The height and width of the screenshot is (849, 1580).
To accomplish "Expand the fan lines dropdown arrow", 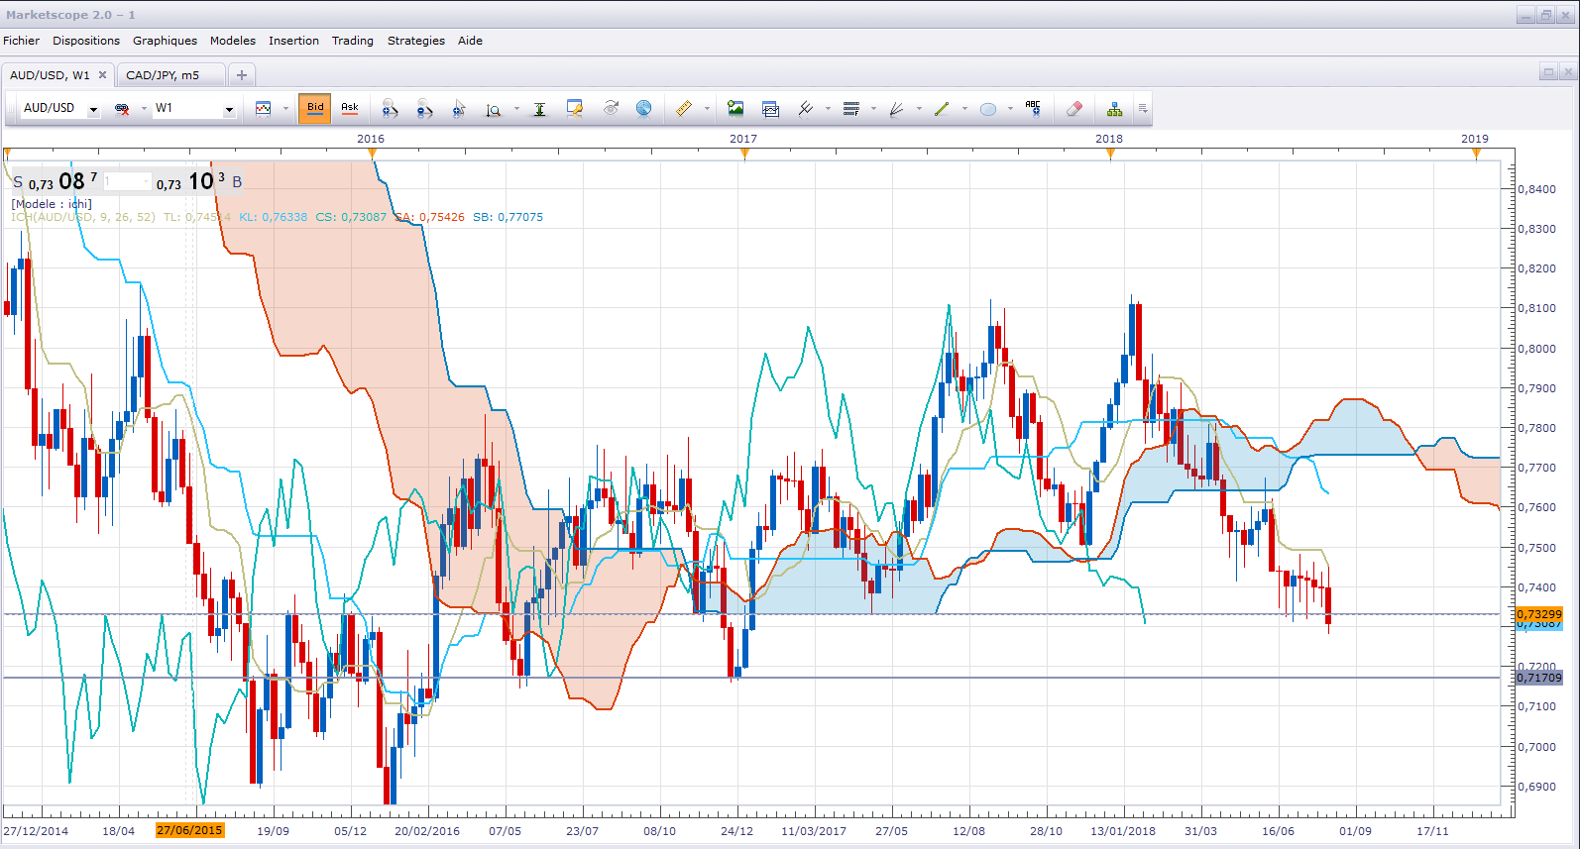I will [919, 108].
